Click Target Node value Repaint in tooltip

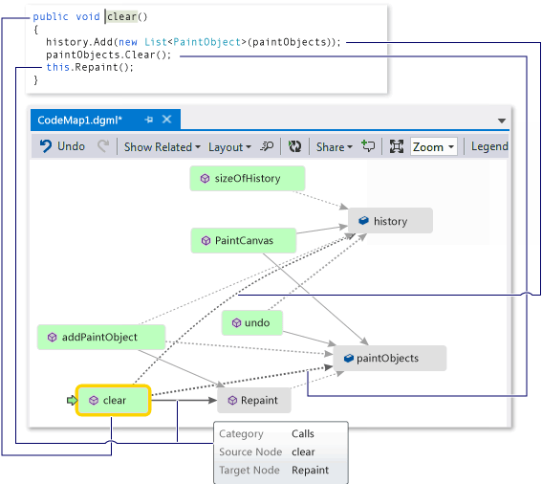click(x=310, y=471)
